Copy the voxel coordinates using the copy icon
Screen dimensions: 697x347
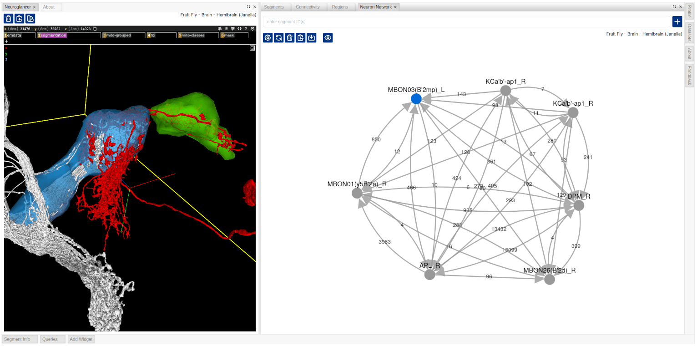pyautogui.click(x=93, y=28)
